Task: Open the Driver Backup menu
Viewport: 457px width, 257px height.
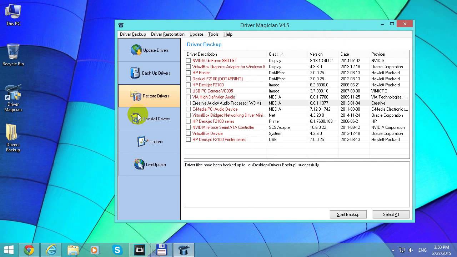Action: click(133, 34)
